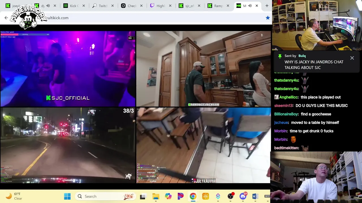Screen dimensions: 362x203
Task: Select the SJC_OFFICIAL stream video
Action: (68, 69)
